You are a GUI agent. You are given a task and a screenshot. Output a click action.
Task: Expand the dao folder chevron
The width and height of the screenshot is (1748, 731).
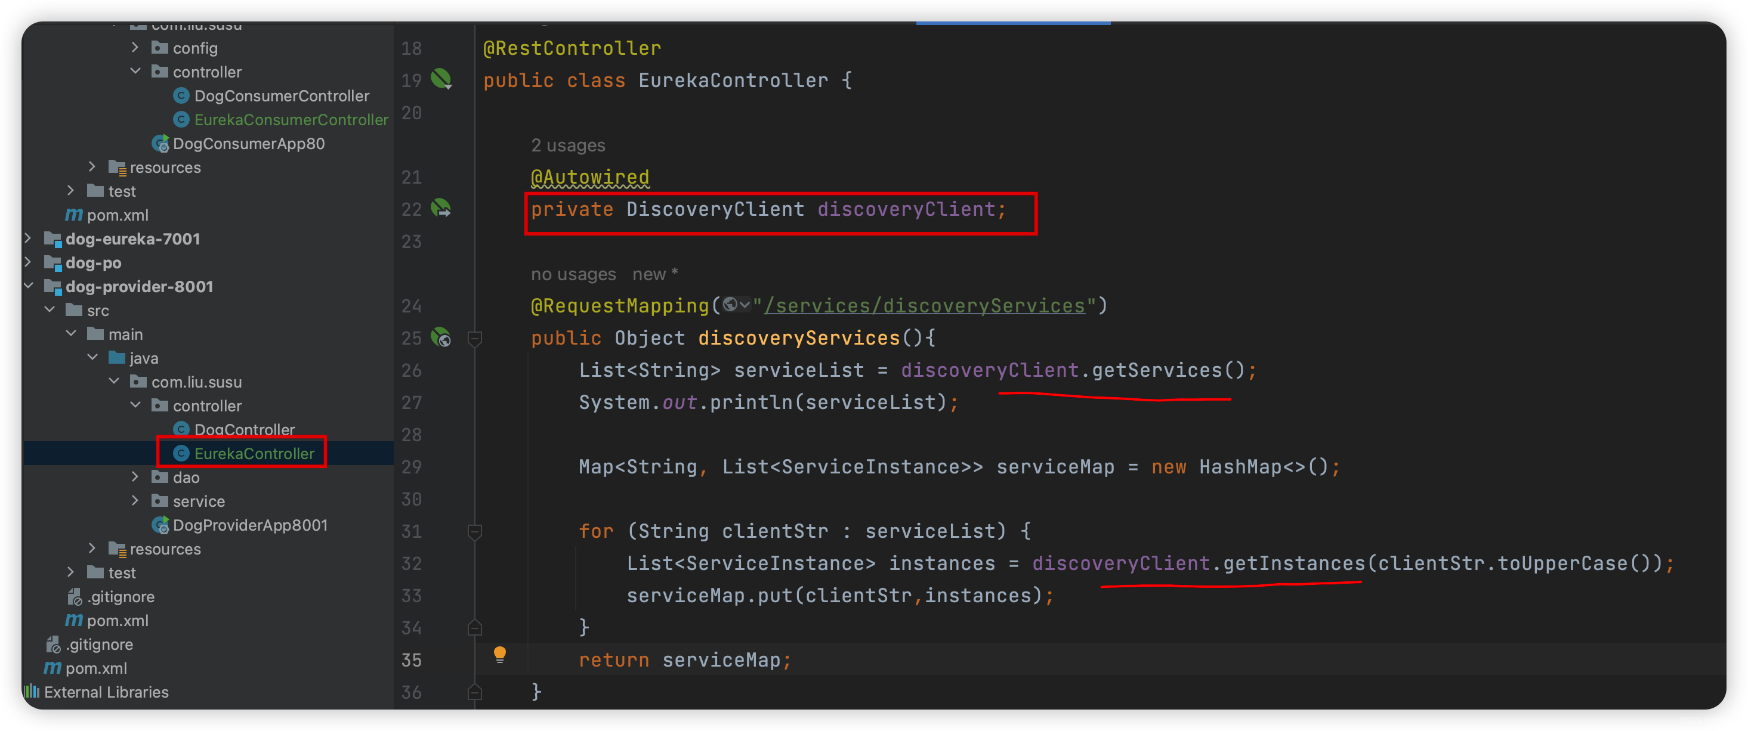[135, 477]
